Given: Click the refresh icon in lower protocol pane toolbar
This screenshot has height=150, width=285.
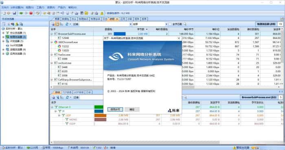Looking at the screenshot, I should coord(67,97).
